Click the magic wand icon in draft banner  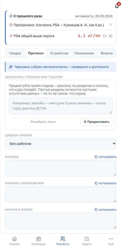click(11, 67)
